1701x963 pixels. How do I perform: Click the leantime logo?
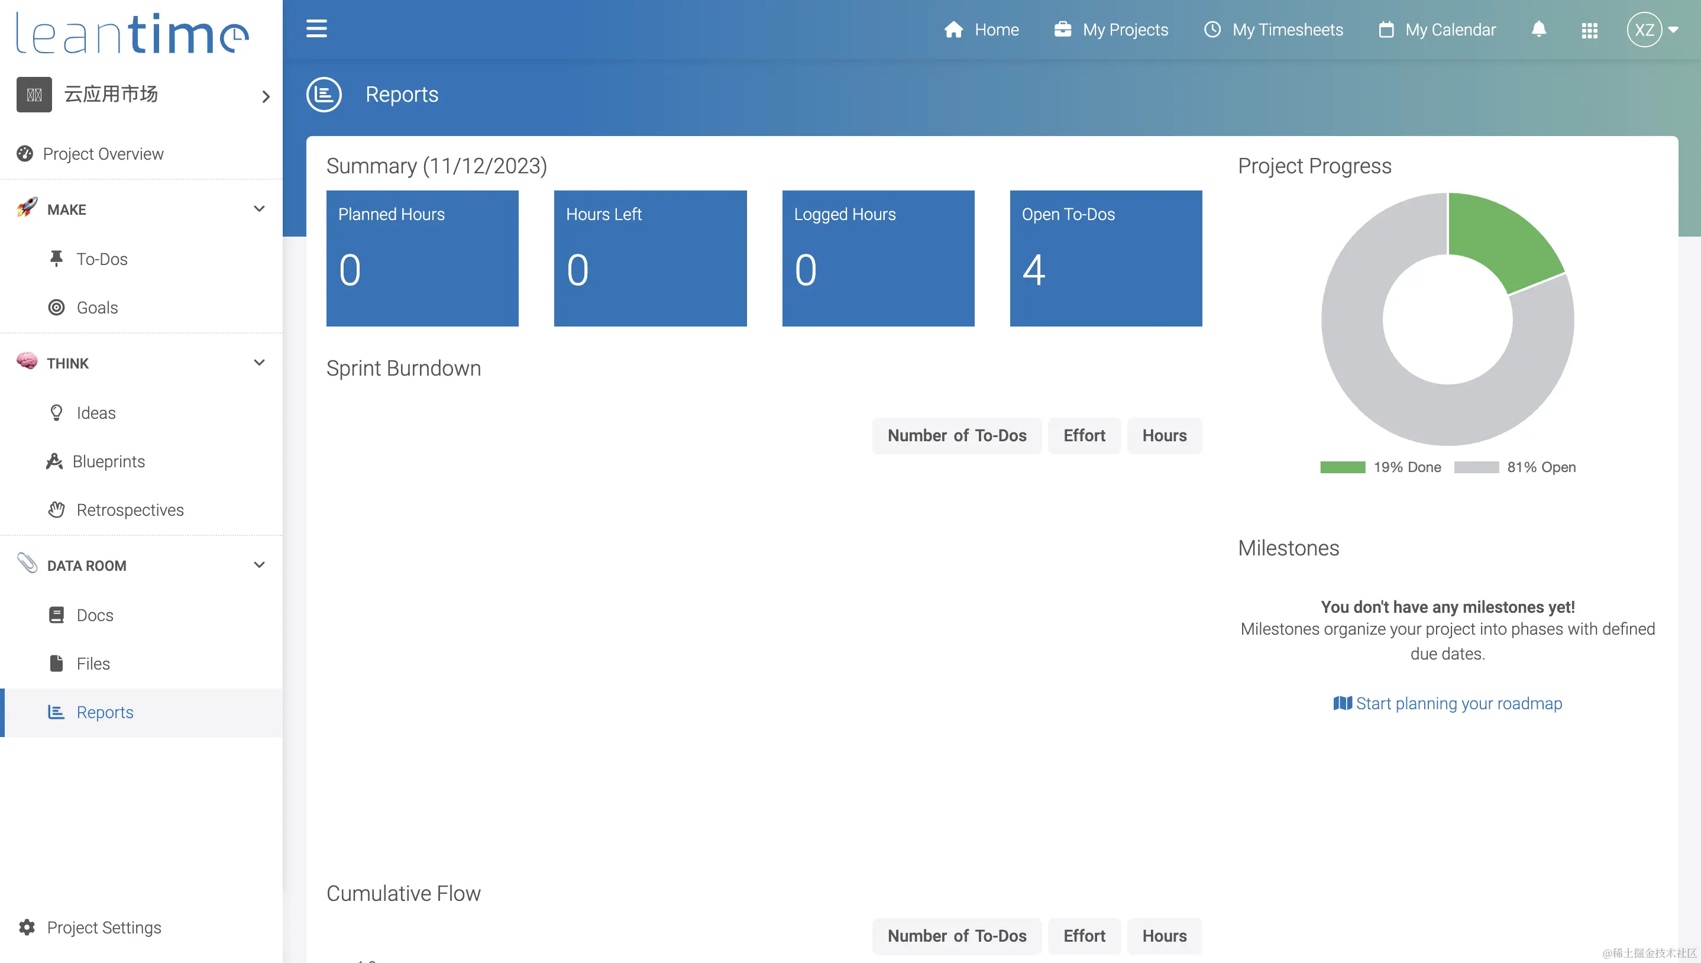[133, 33]
